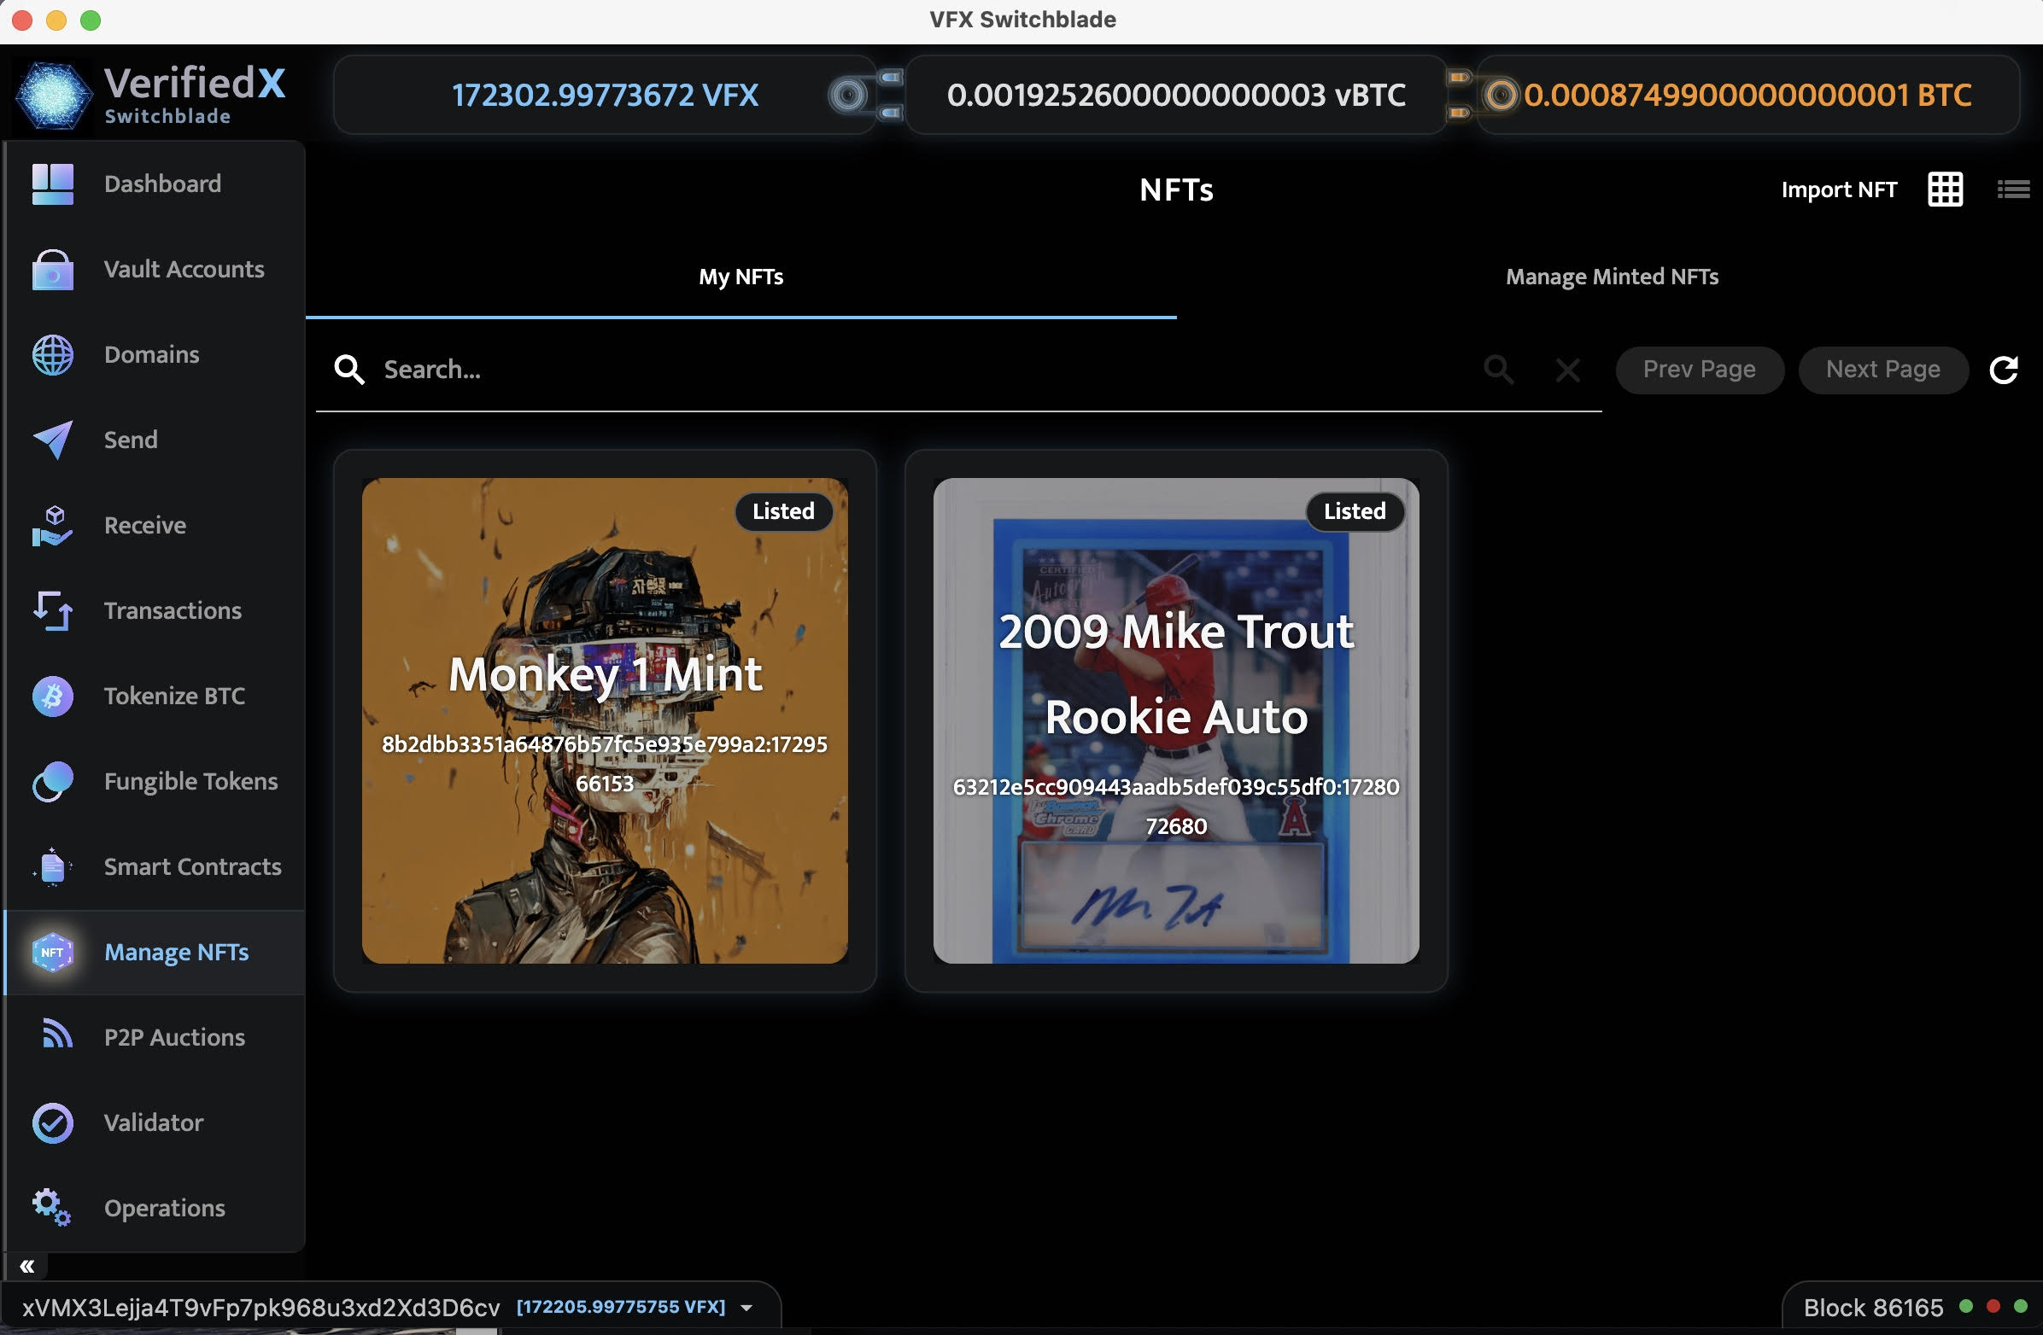Click the VFX to vBTC connector icon
The width and height of the screenshot is (2043, 1335).
[x=867, y=95]
